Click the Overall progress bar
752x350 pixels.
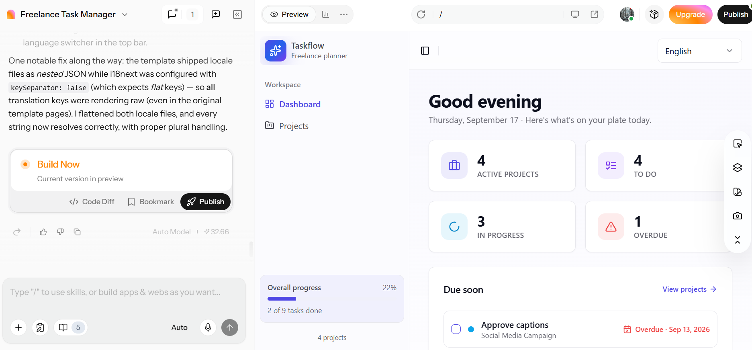[x=332, y=299]
